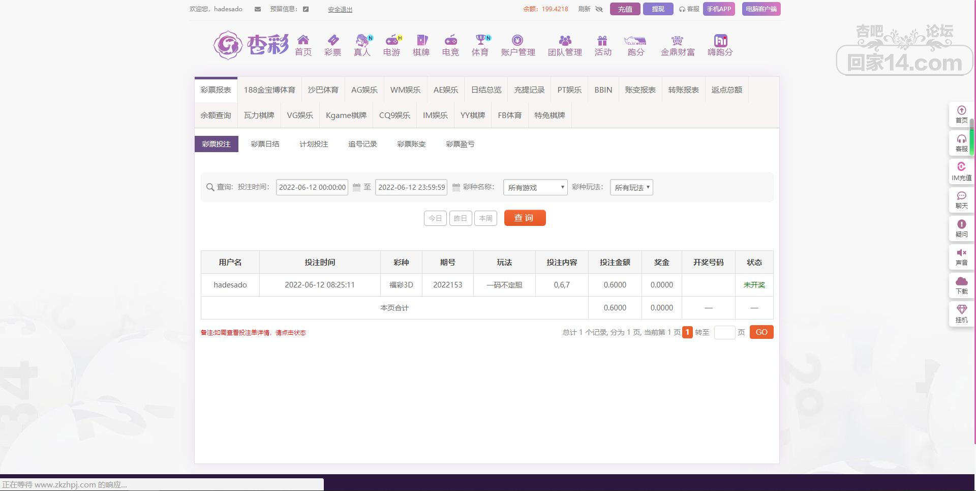
Task: Expand the 所有游戏 game dropdown
Action: coord(535,187)
